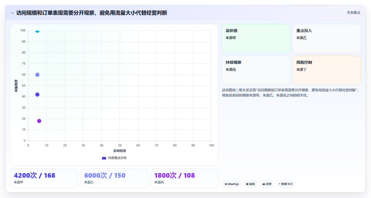Click the violet scatter point at 18
This screenshot has width=371, height=198.
coord(39,121)
